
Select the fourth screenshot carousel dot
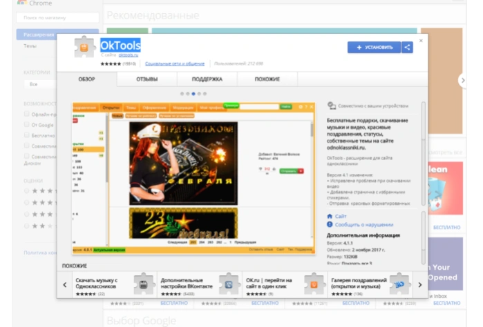tap(199, 94)
